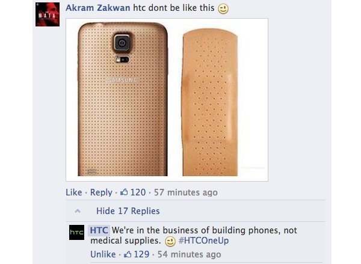
Task: Click smiley emoji in Akram's comment
Action: coord(223,9)
